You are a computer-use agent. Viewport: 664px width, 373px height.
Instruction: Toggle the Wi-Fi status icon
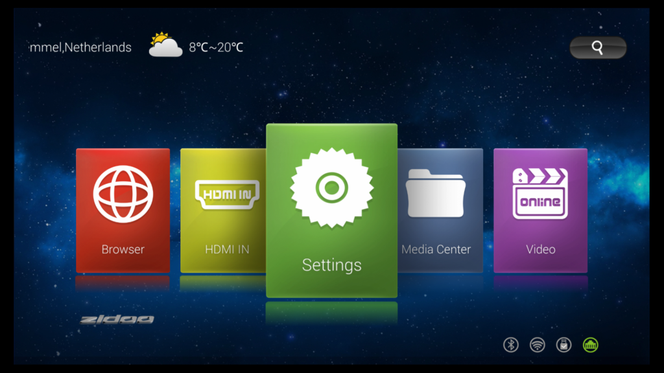coord(538,345)
